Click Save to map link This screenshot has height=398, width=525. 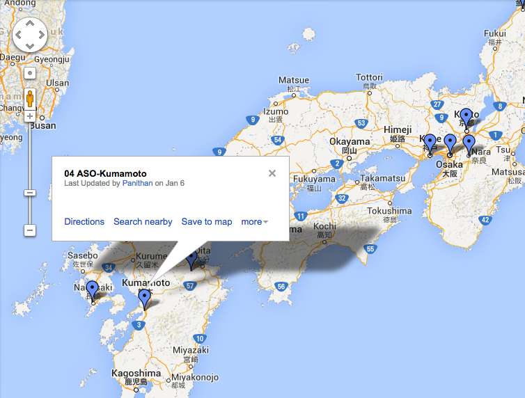pyautogui.click(x=207, y=222)
